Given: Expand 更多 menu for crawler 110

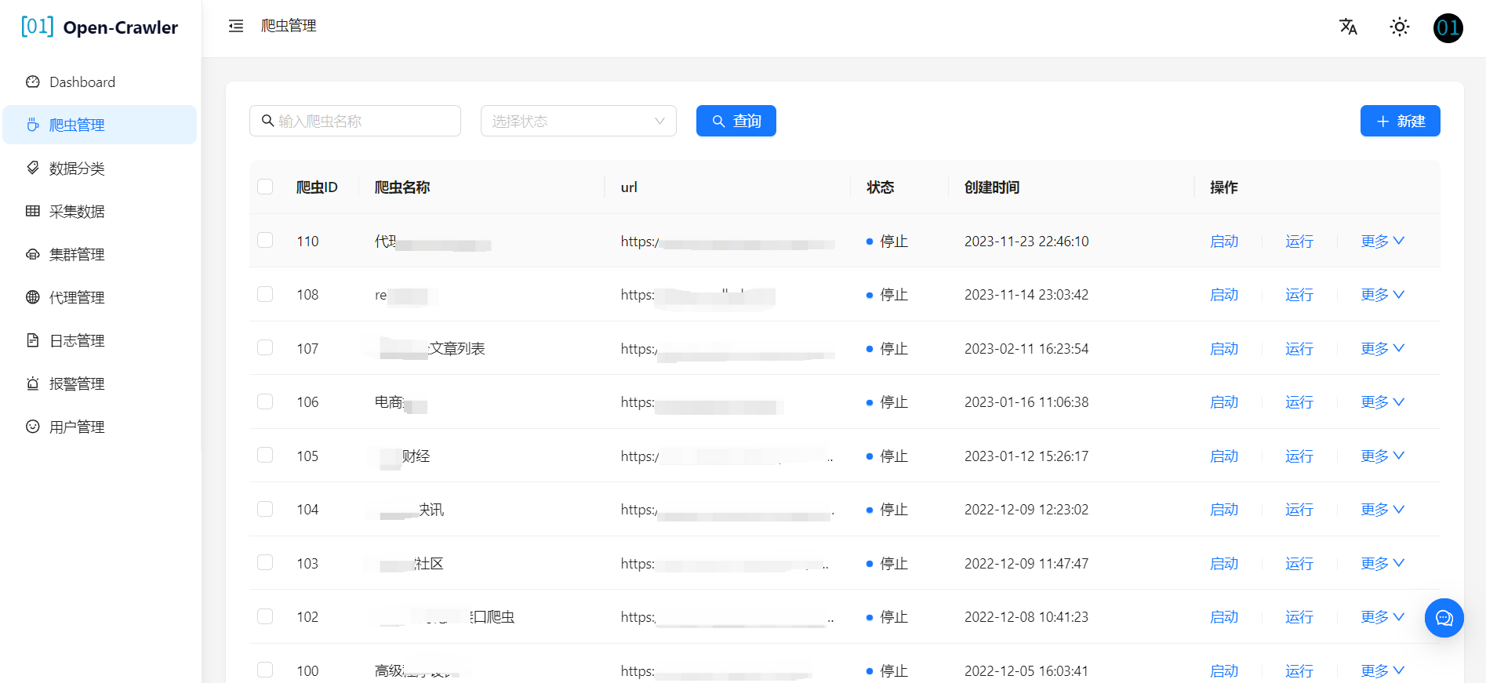Looking at the screenshot, I should point(1382,241).
